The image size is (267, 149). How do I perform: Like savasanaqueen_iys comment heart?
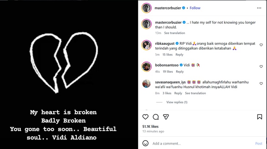(x=261, y=83)
